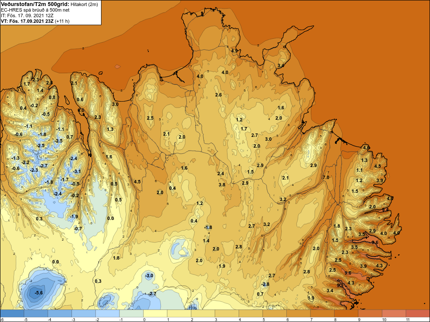Choose the orange legend swatch between 6 and 7
Viewport: 430px width, 322px height.
(x=298, y=313)
